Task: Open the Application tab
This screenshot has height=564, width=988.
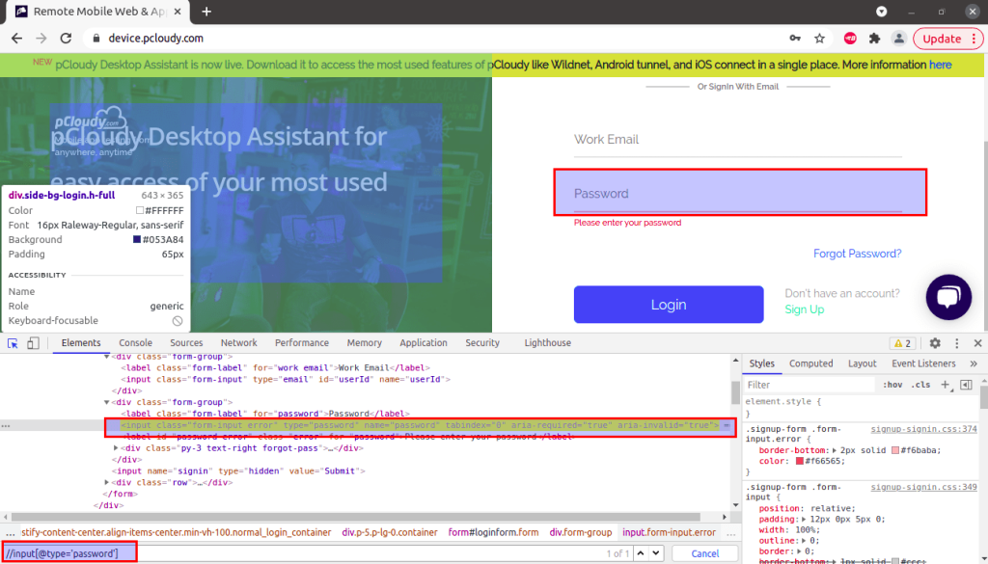Action: pos(424,343)
